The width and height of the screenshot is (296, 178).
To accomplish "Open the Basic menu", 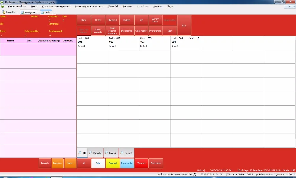I will point(34,6).
